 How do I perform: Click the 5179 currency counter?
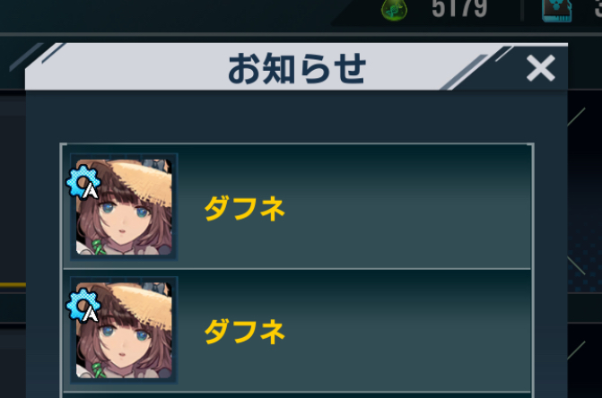pyautogui.click(x=459, y=8)
